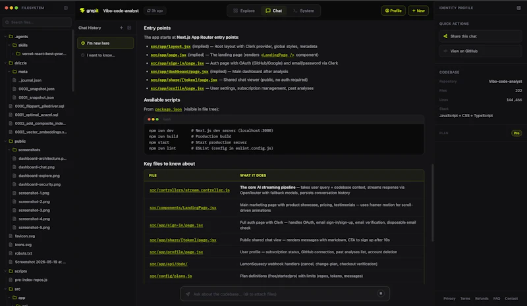Click the Ask about the codebase input
This screenshot has height=306, width=527.
(x=285, y=294)
